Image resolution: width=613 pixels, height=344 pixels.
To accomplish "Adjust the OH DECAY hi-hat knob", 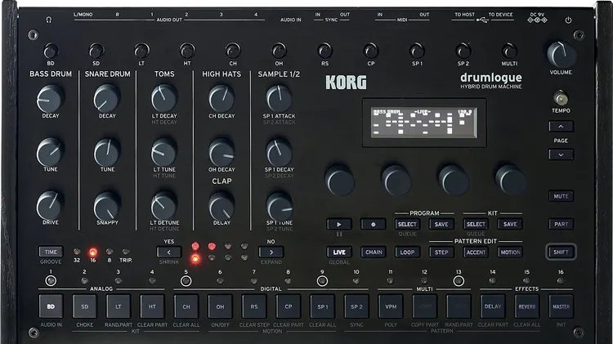I will (x=221, y=153).
